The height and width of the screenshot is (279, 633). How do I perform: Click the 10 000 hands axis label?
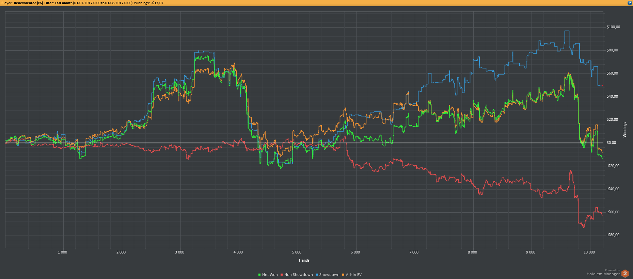[x=589, y=252]
